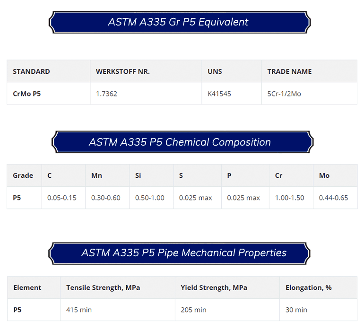This screenshot has width=364, height=330.
Task: Select the 0.50-1.00 silicon value
Action: (150, 198)
